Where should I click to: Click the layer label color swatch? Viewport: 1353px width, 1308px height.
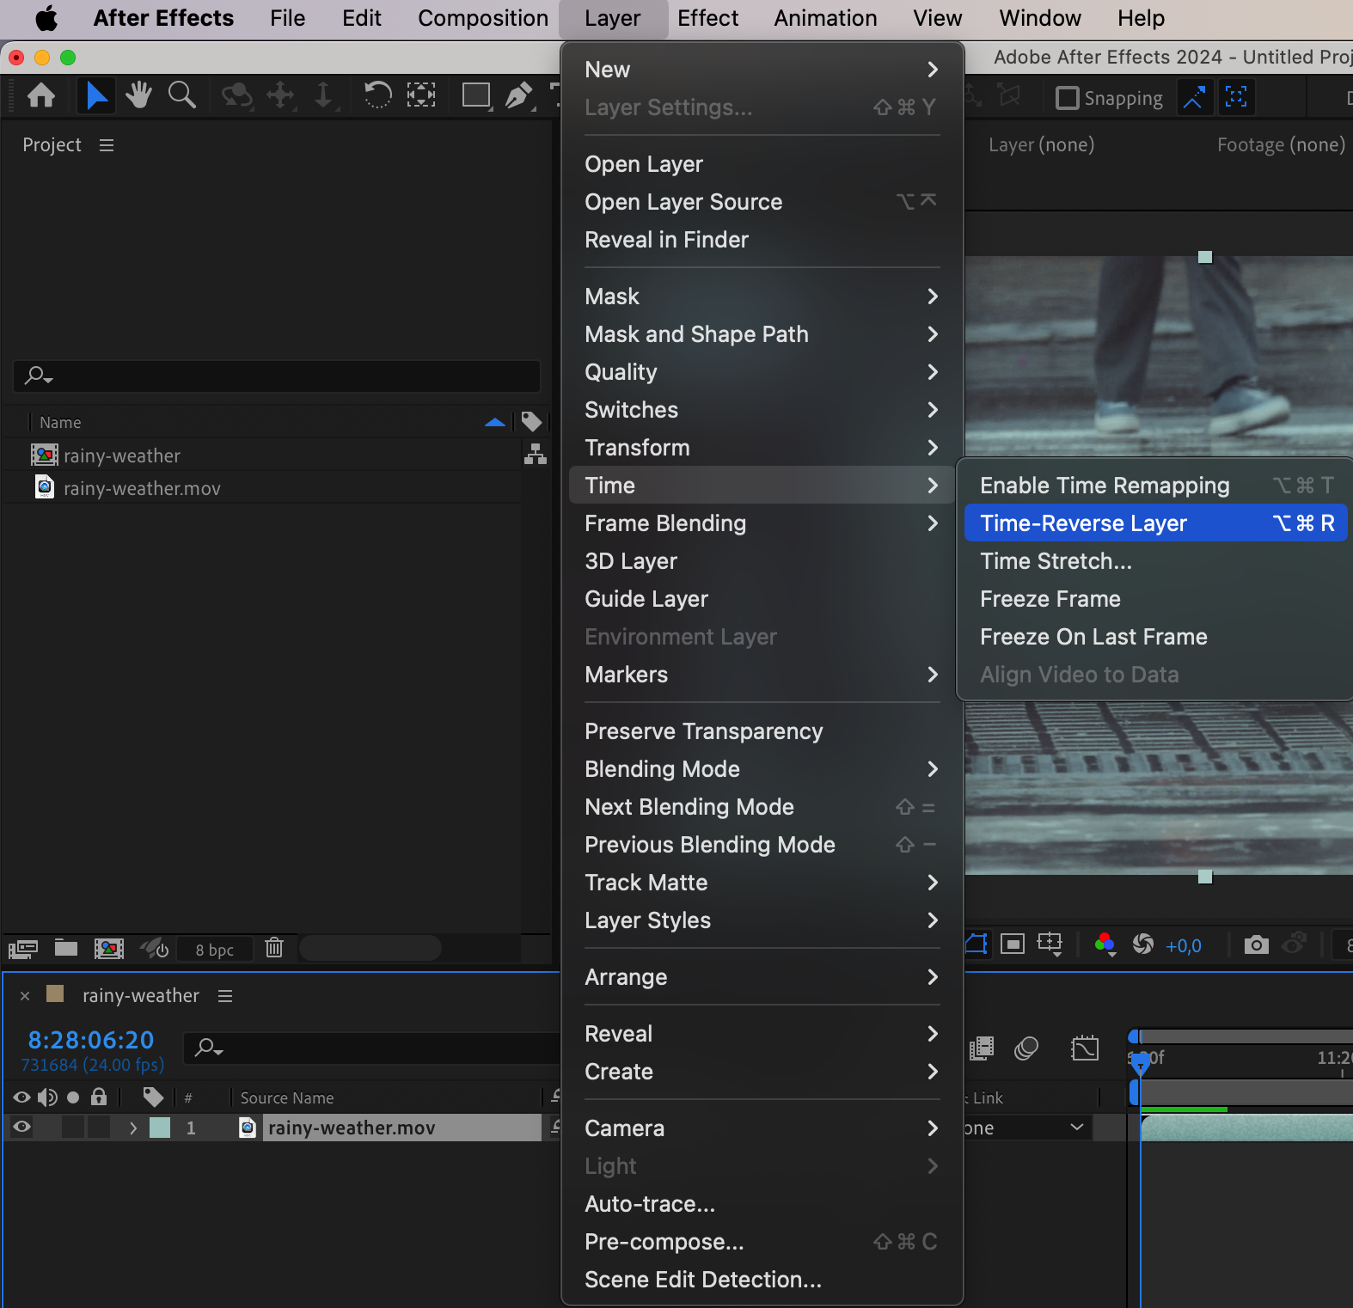[160, 1128]
